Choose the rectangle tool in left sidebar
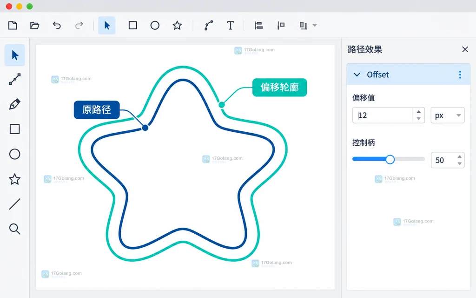The height and width of the screenshot is (298, 476). coord(14,129)
